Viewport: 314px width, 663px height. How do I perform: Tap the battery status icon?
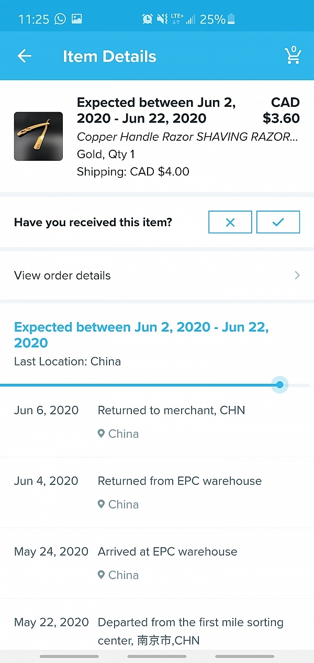coord(231,19)
